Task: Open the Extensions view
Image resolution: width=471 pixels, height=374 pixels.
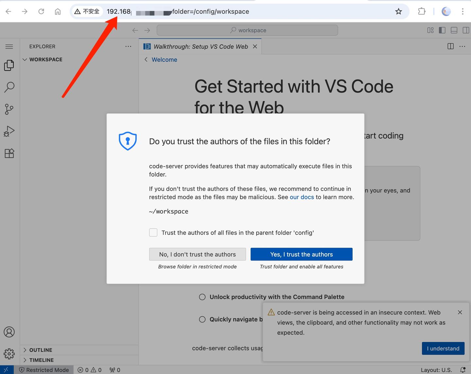Action: (x=9, y=153)
